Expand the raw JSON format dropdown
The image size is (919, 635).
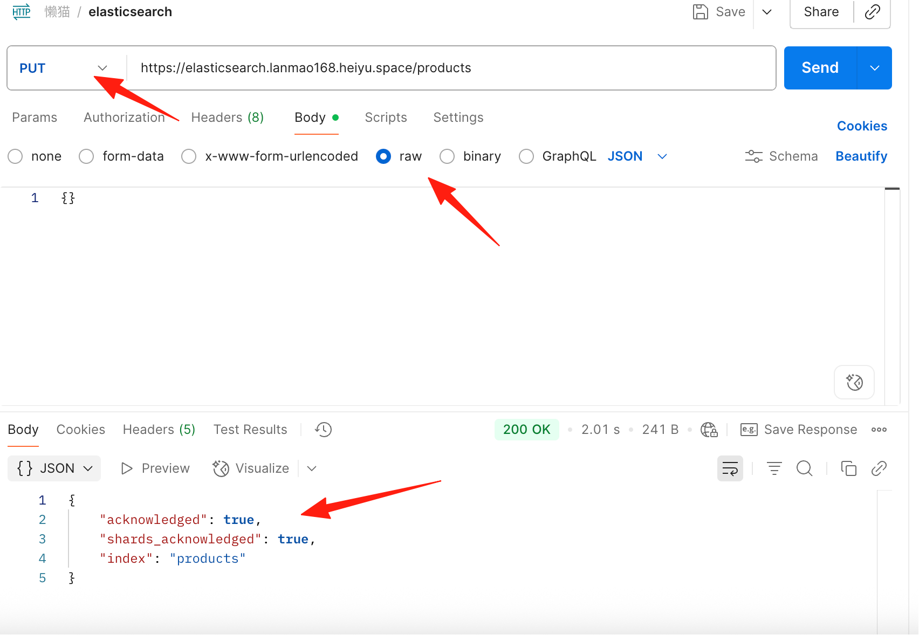[662, 156]
